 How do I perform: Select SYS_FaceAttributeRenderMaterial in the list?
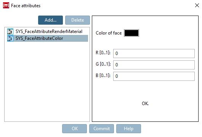point(49,31)
